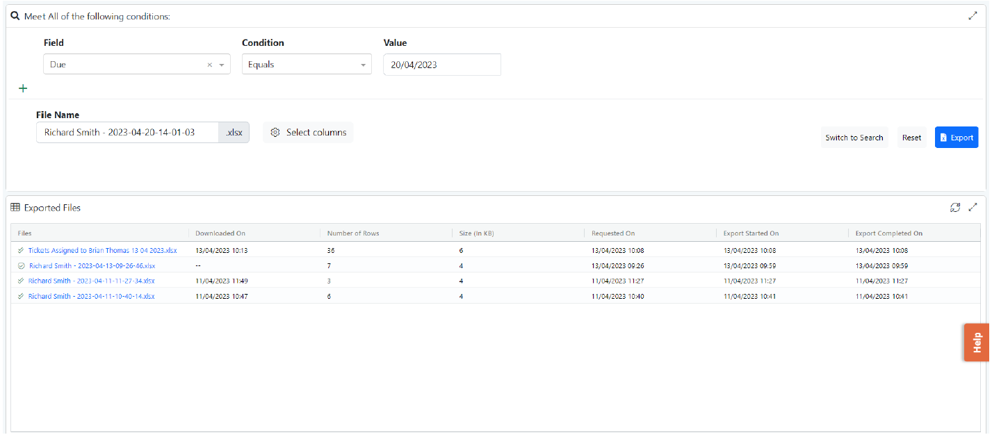Sort by the Number of Rows column
The height and width of the screenshot is (444, 992).
pos(353,233)
